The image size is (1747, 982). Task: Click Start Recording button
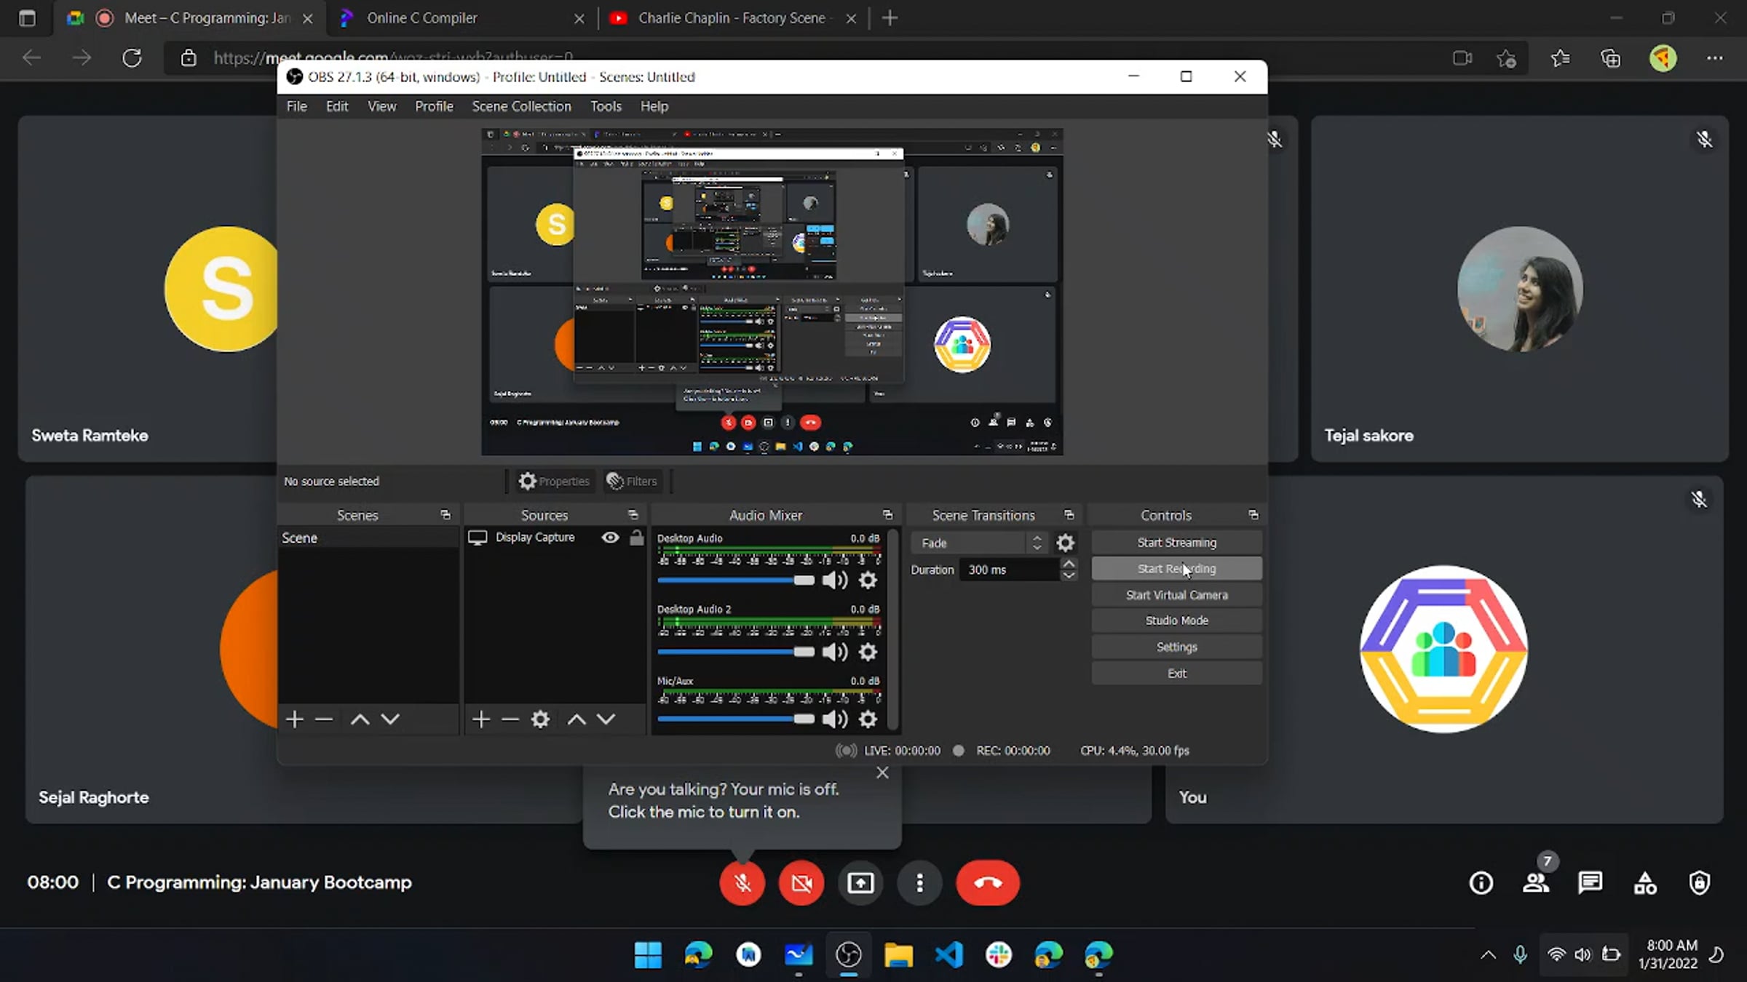coord(1176,569)
